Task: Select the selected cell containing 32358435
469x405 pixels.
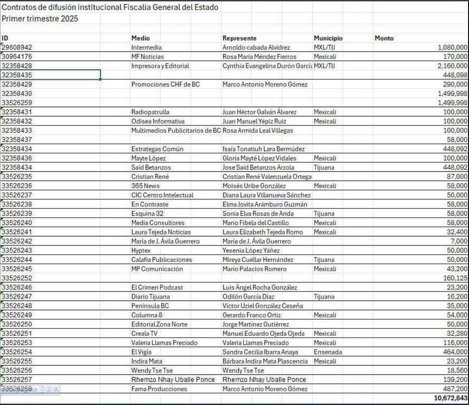Action: pos(50,75)
